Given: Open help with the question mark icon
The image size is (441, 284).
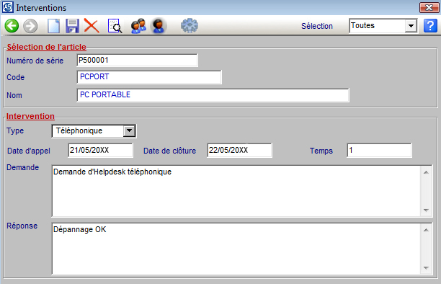Looking at the screenshot, I should coord(430,26).
